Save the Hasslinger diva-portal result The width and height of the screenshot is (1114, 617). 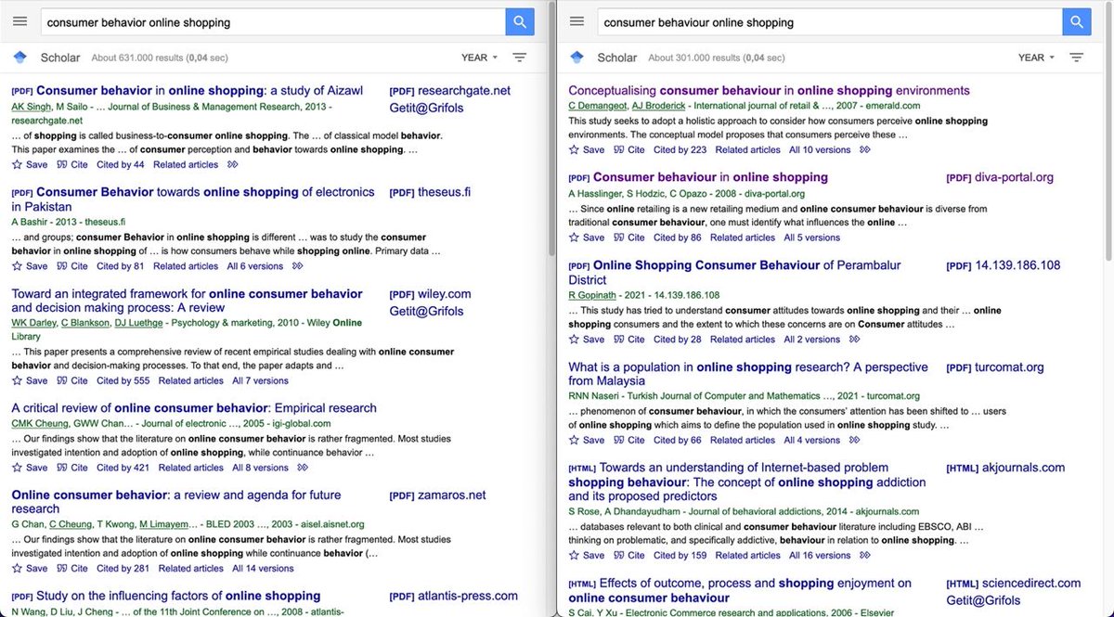pos(587,238)
